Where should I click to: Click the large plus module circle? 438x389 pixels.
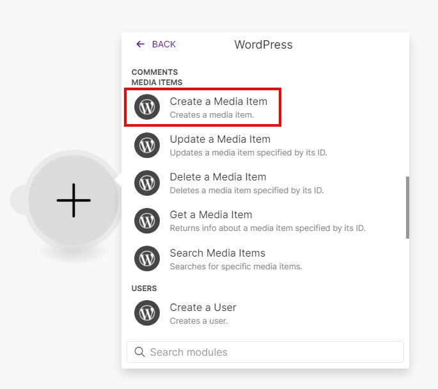[x=74, y=200]
